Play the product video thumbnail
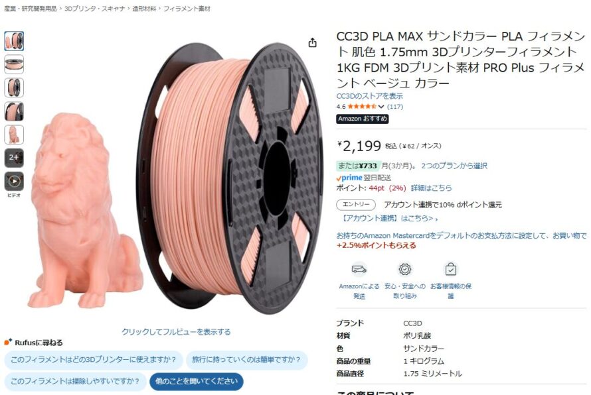The image size is (591, 395). pyautogui.click(x=14, y=182)
